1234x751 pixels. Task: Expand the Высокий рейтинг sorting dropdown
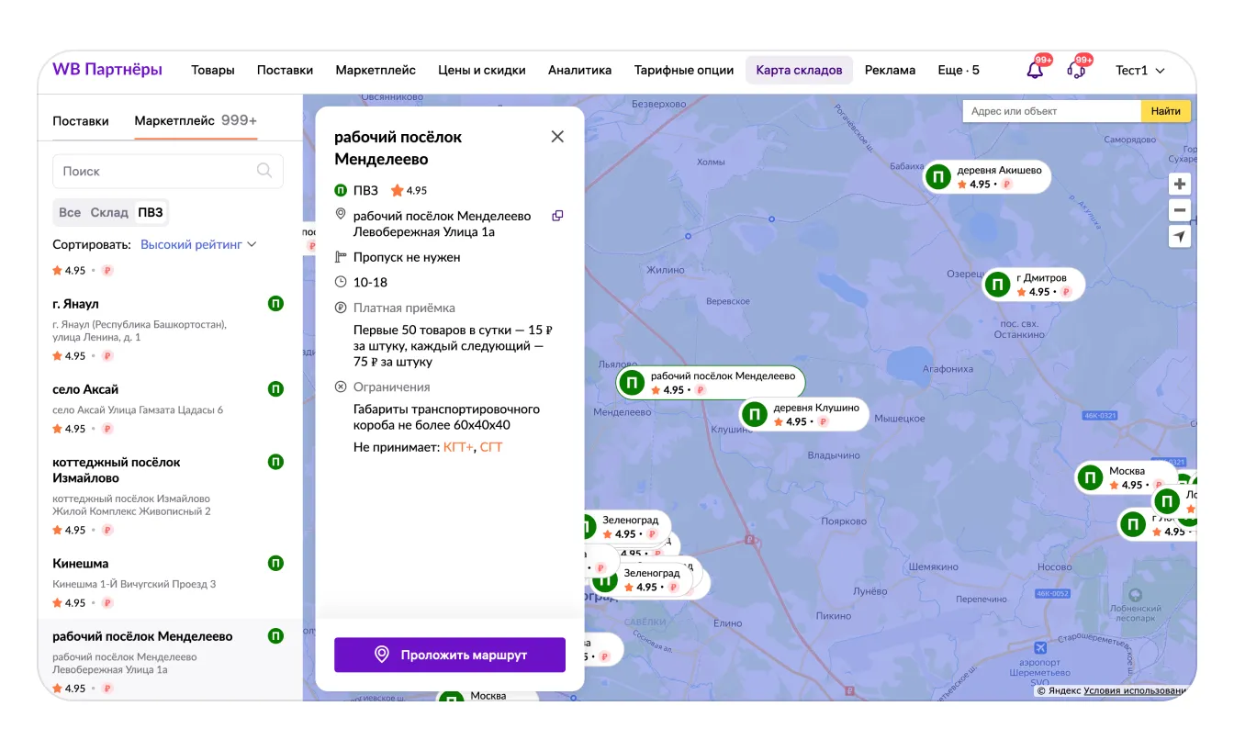(x=198, y=245)
